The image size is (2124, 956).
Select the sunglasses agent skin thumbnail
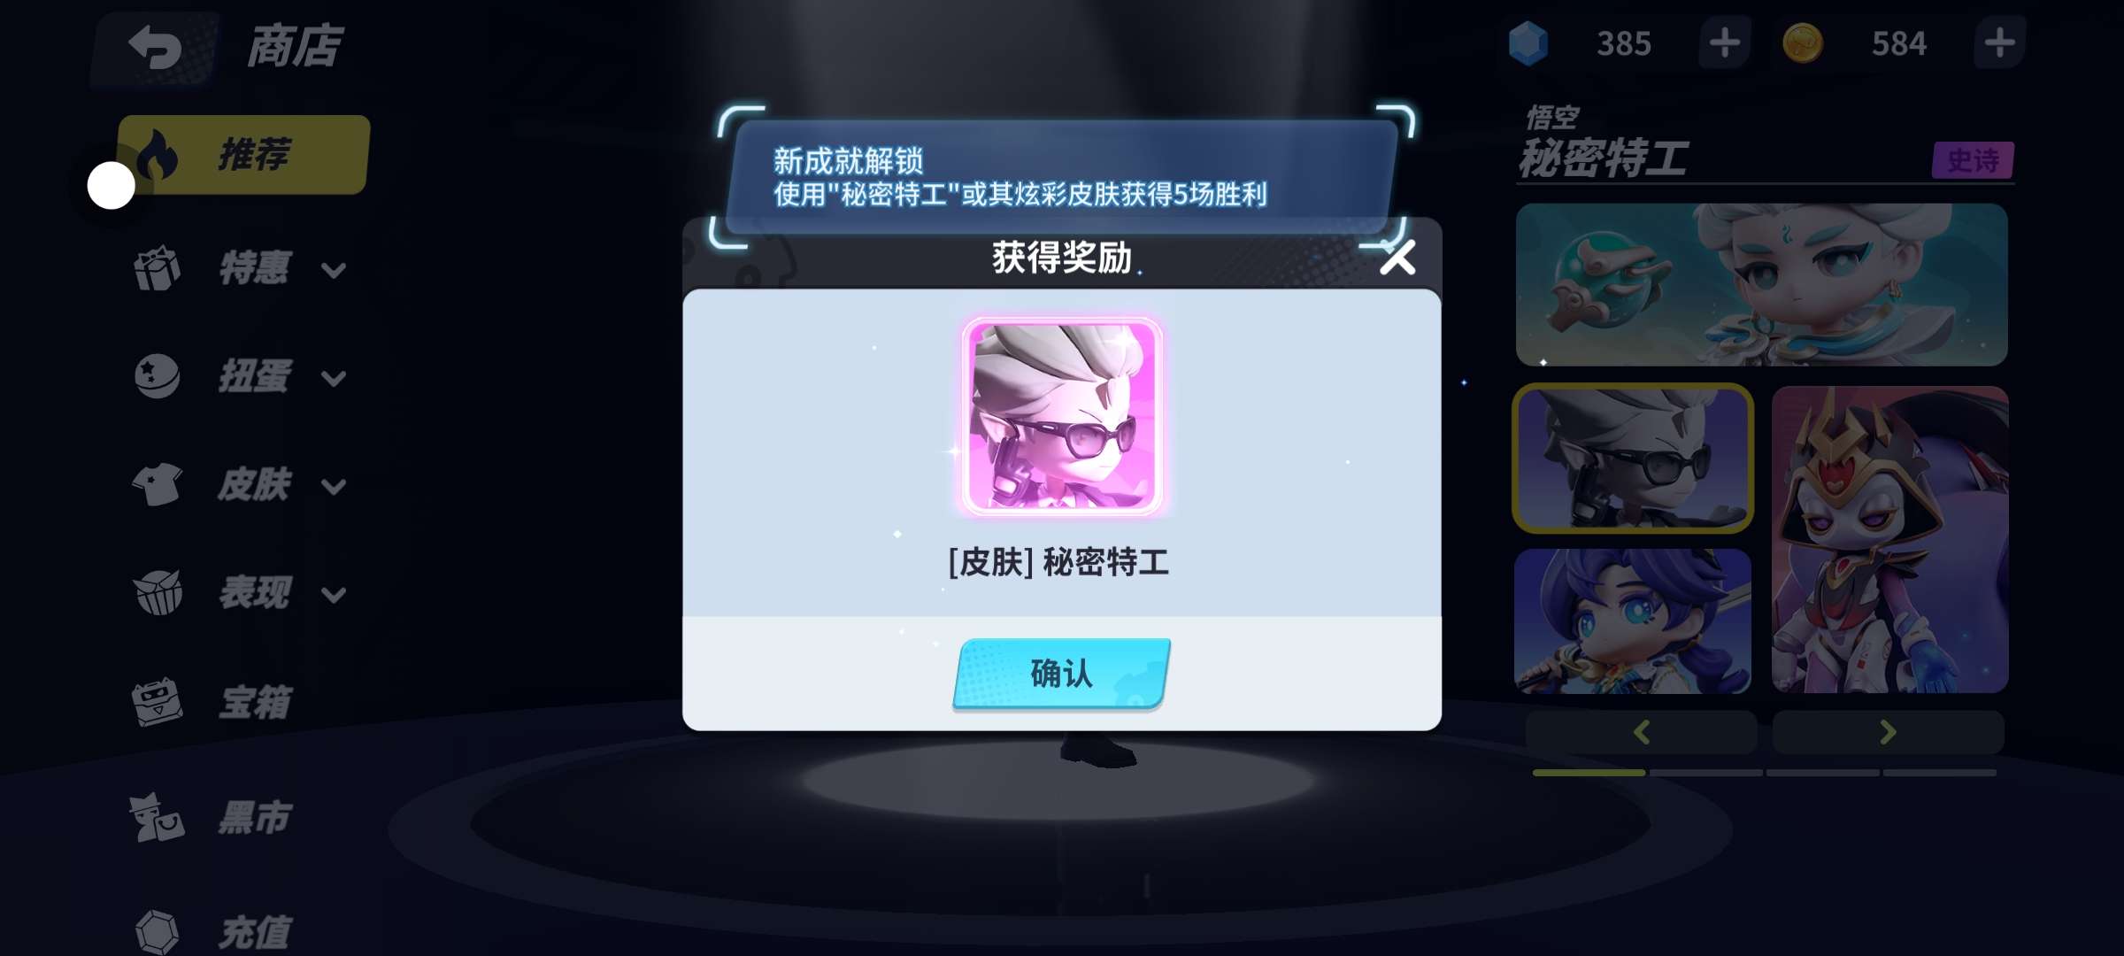[x=1633, y=459]
